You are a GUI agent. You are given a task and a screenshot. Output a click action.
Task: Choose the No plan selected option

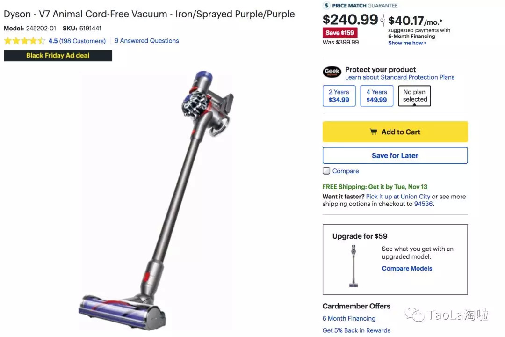pos(414,96)
